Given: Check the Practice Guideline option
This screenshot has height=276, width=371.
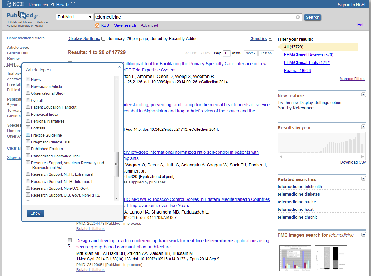Looking at the screenshot, I should coord(28,135).
